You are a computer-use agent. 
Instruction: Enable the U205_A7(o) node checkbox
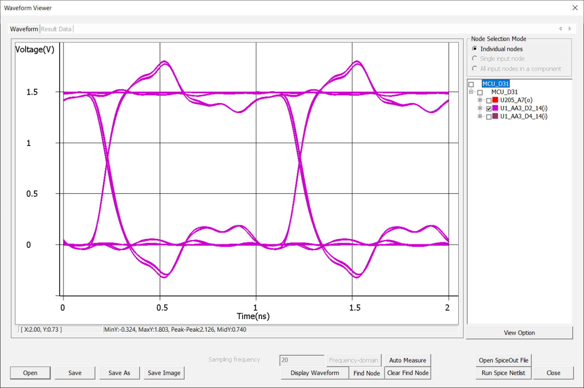tap(489, 100)
